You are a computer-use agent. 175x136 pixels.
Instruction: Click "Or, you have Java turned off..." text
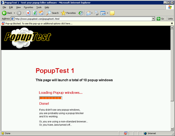click(x=56, y=125)
